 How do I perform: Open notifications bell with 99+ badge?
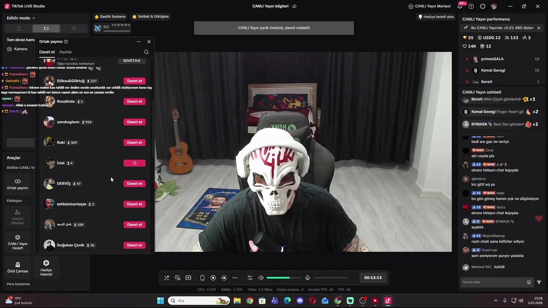pyautogui.click(x=461, y=6)
